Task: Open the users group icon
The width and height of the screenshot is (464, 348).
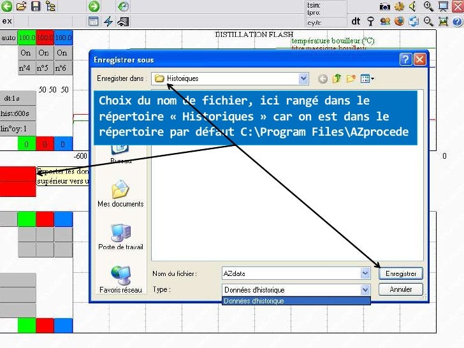Action: (385, 21)
